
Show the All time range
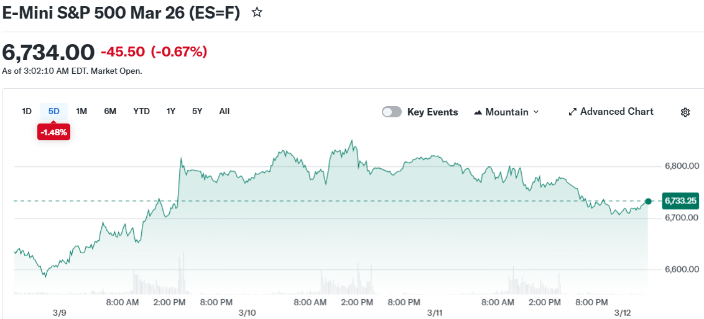tap(225, 112)
